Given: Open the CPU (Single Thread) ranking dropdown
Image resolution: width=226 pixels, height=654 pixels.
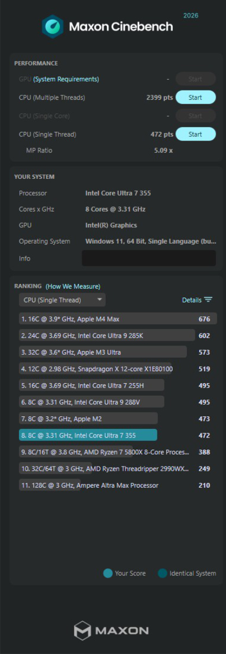Looking at the screenshot, I should [62, 300].
